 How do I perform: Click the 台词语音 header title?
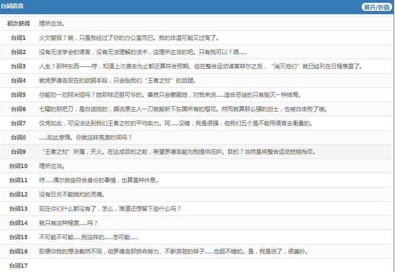12,7
